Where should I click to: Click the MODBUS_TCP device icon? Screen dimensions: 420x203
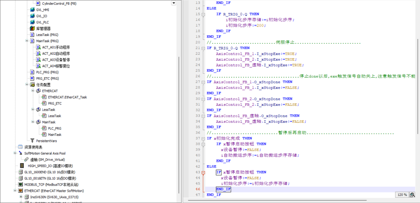coord(20,185)
